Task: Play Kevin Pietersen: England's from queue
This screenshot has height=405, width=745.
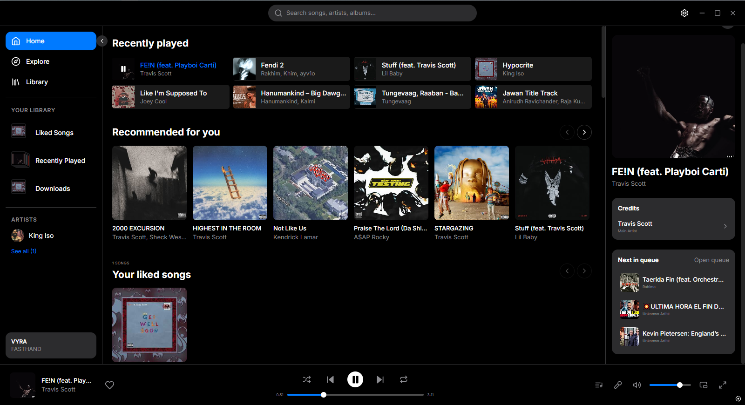Action: (x=673, y=337)
